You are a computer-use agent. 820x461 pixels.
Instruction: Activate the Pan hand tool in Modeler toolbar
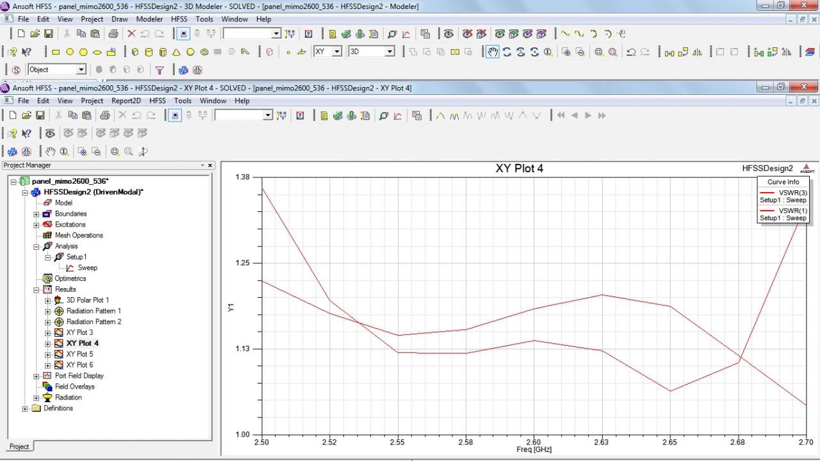[x=492, y=52]
